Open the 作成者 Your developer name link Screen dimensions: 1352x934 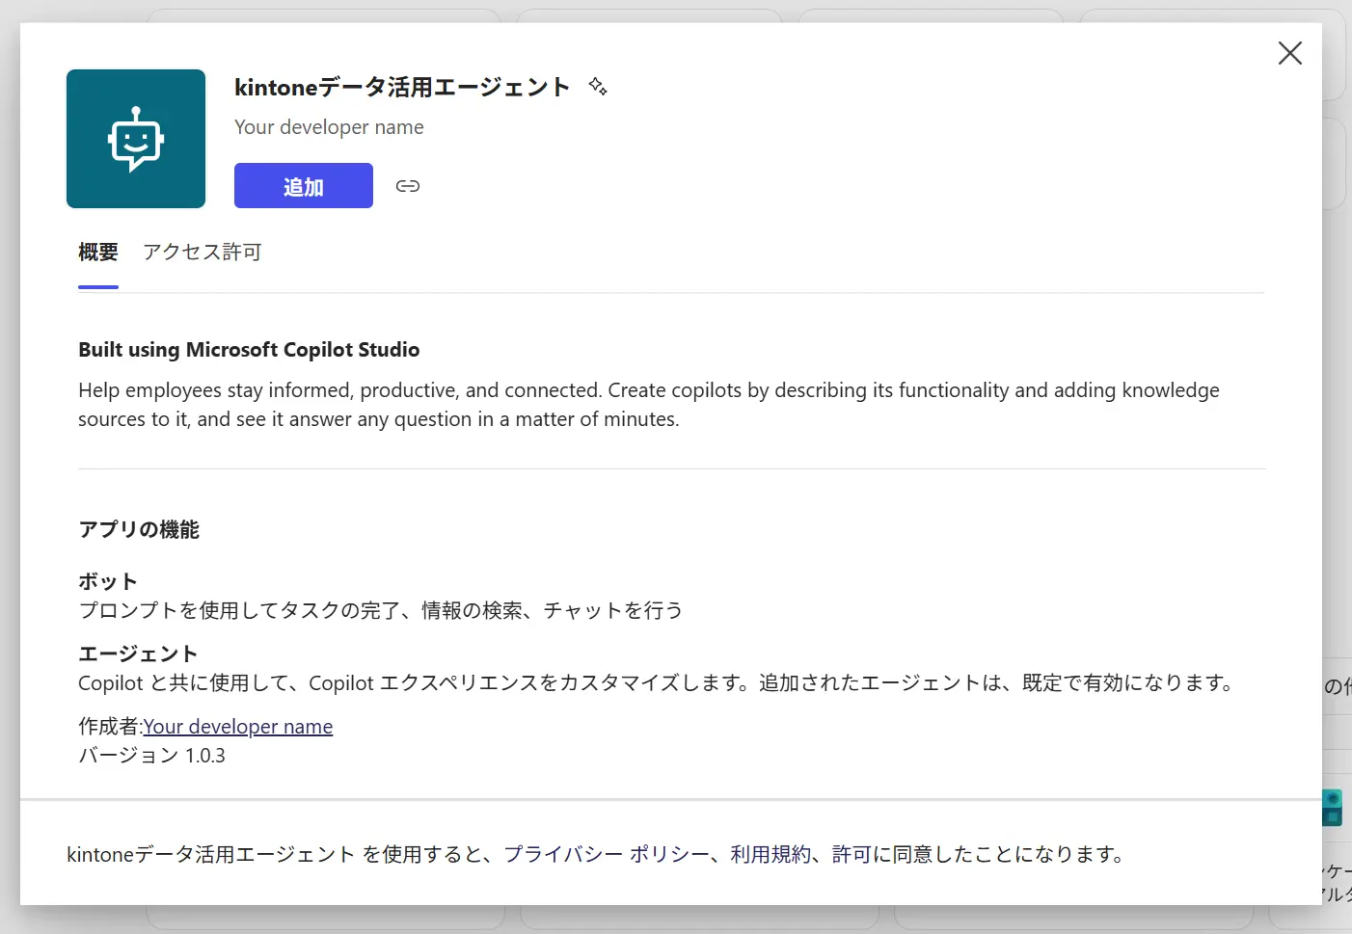pyautogui.click(x=238, y=727)
